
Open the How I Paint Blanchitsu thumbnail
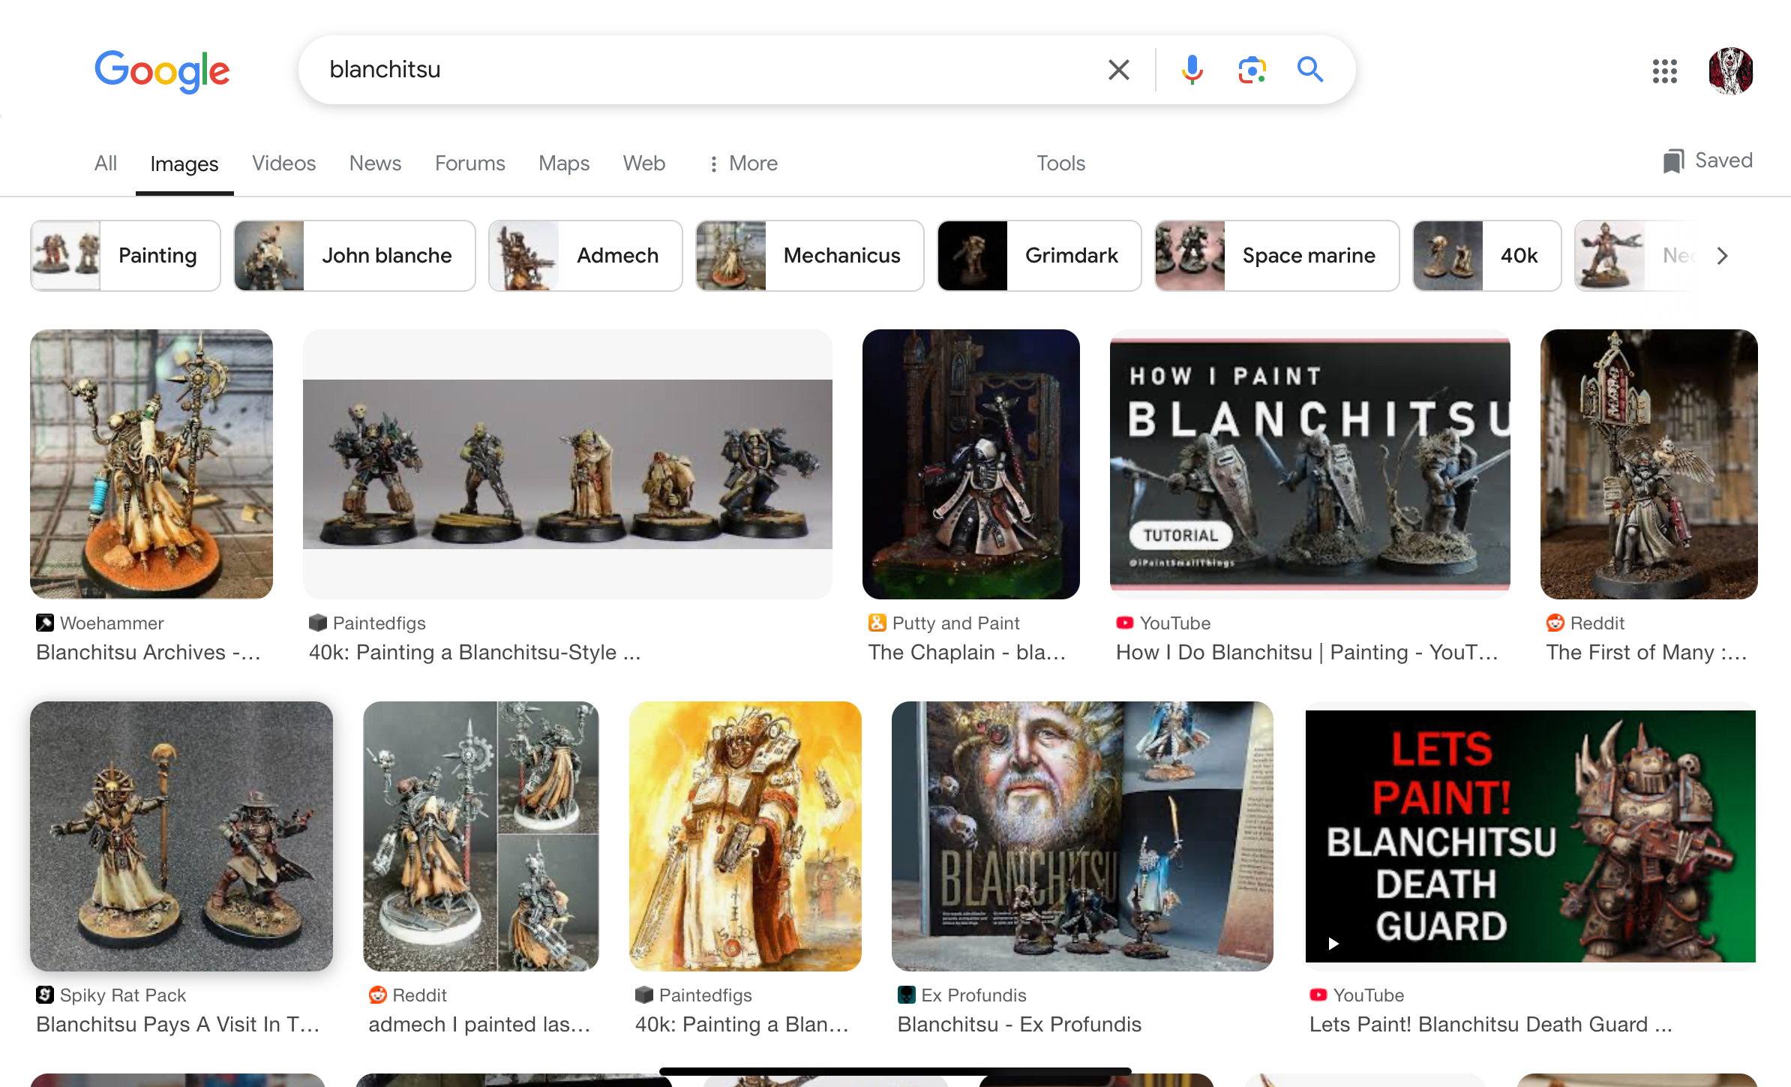coord(1309,464)
